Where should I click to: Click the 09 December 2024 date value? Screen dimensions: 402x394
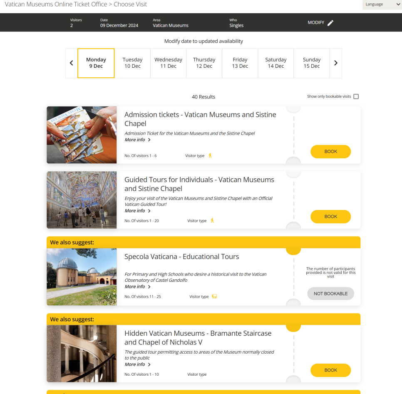[x=119, y=25]
